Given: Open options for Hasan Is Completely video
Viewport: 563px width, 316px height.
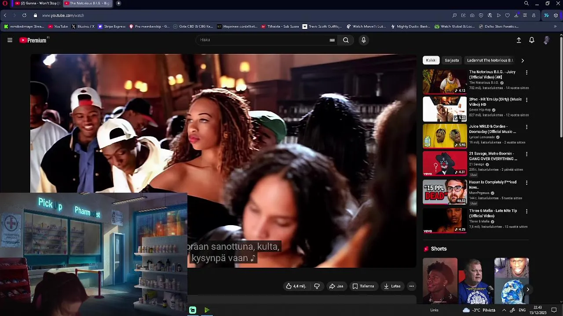Looking at the screenshot, I should point(526,183).
